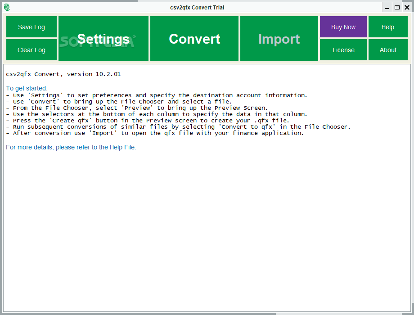Open the Settings panel
Viewport: 414px width, 315px height.
click(x=103, y=39)
